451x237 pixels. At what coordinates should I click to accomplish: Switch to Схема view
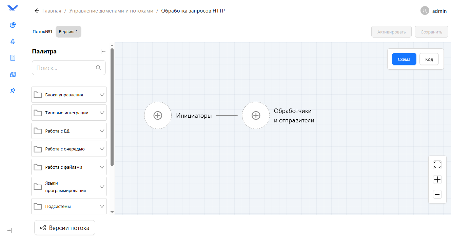point(404,59)
